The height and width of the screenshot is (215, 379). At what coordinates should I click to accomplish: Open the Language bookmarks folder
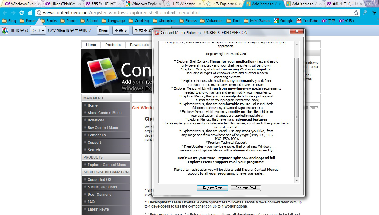(113, 21)
